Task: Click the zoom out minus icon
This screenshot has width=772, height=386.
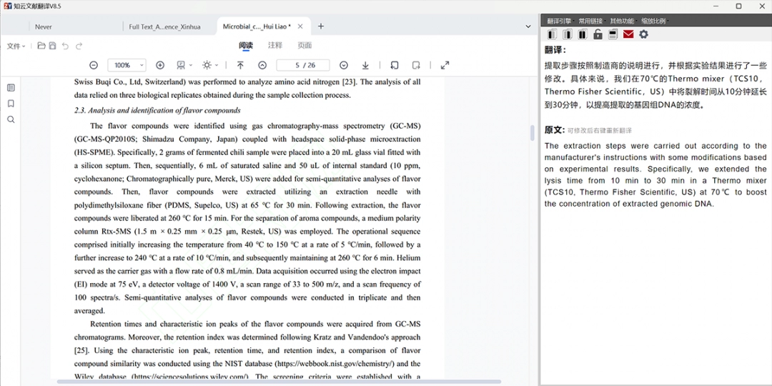Action: 94,65
